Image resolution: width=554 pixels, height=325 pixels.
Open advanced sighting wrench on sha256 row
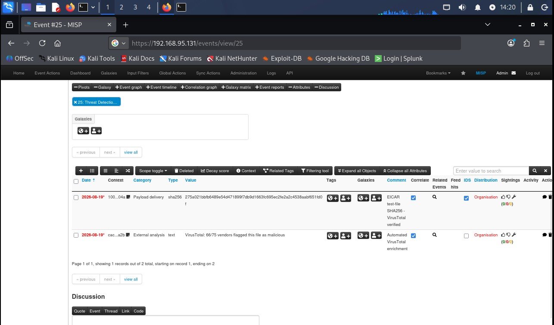(514, 197)
